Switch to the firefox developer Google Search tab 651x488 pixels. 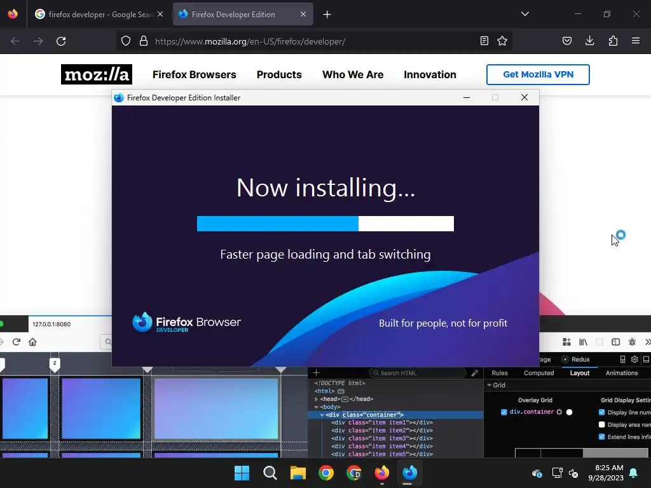click(99, 14)
